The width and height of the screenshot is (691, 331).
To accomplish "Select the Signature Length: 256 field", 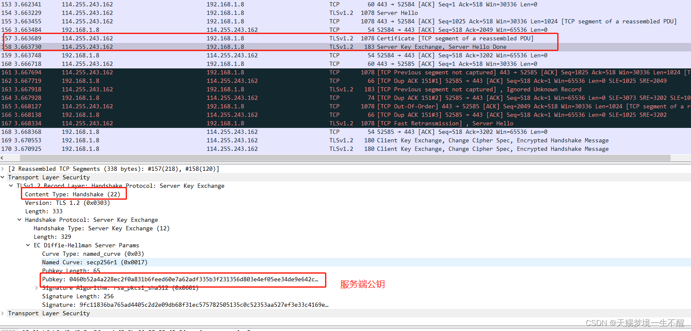I will click(78, 296).
